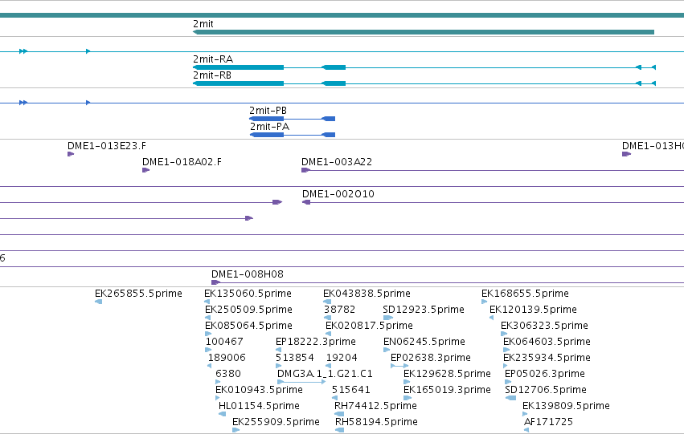
Task: Select EST RH58194.5prime
Action: click(376, 422)
